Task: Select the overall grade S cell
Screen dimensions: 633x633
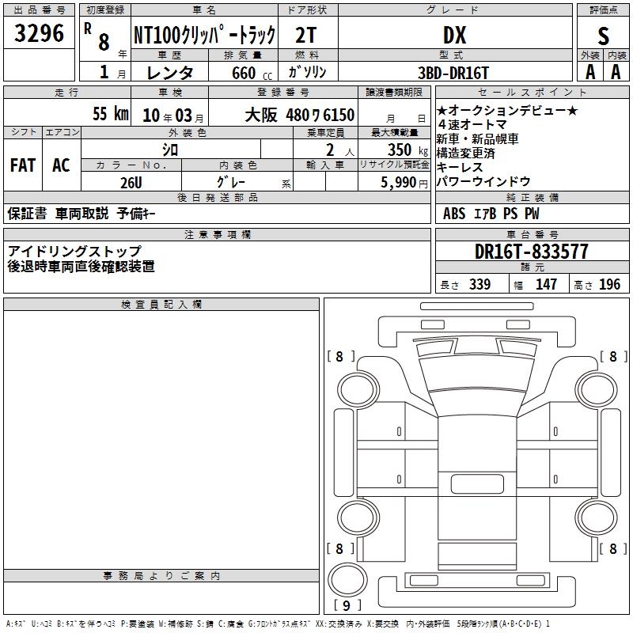Action: 603,35
